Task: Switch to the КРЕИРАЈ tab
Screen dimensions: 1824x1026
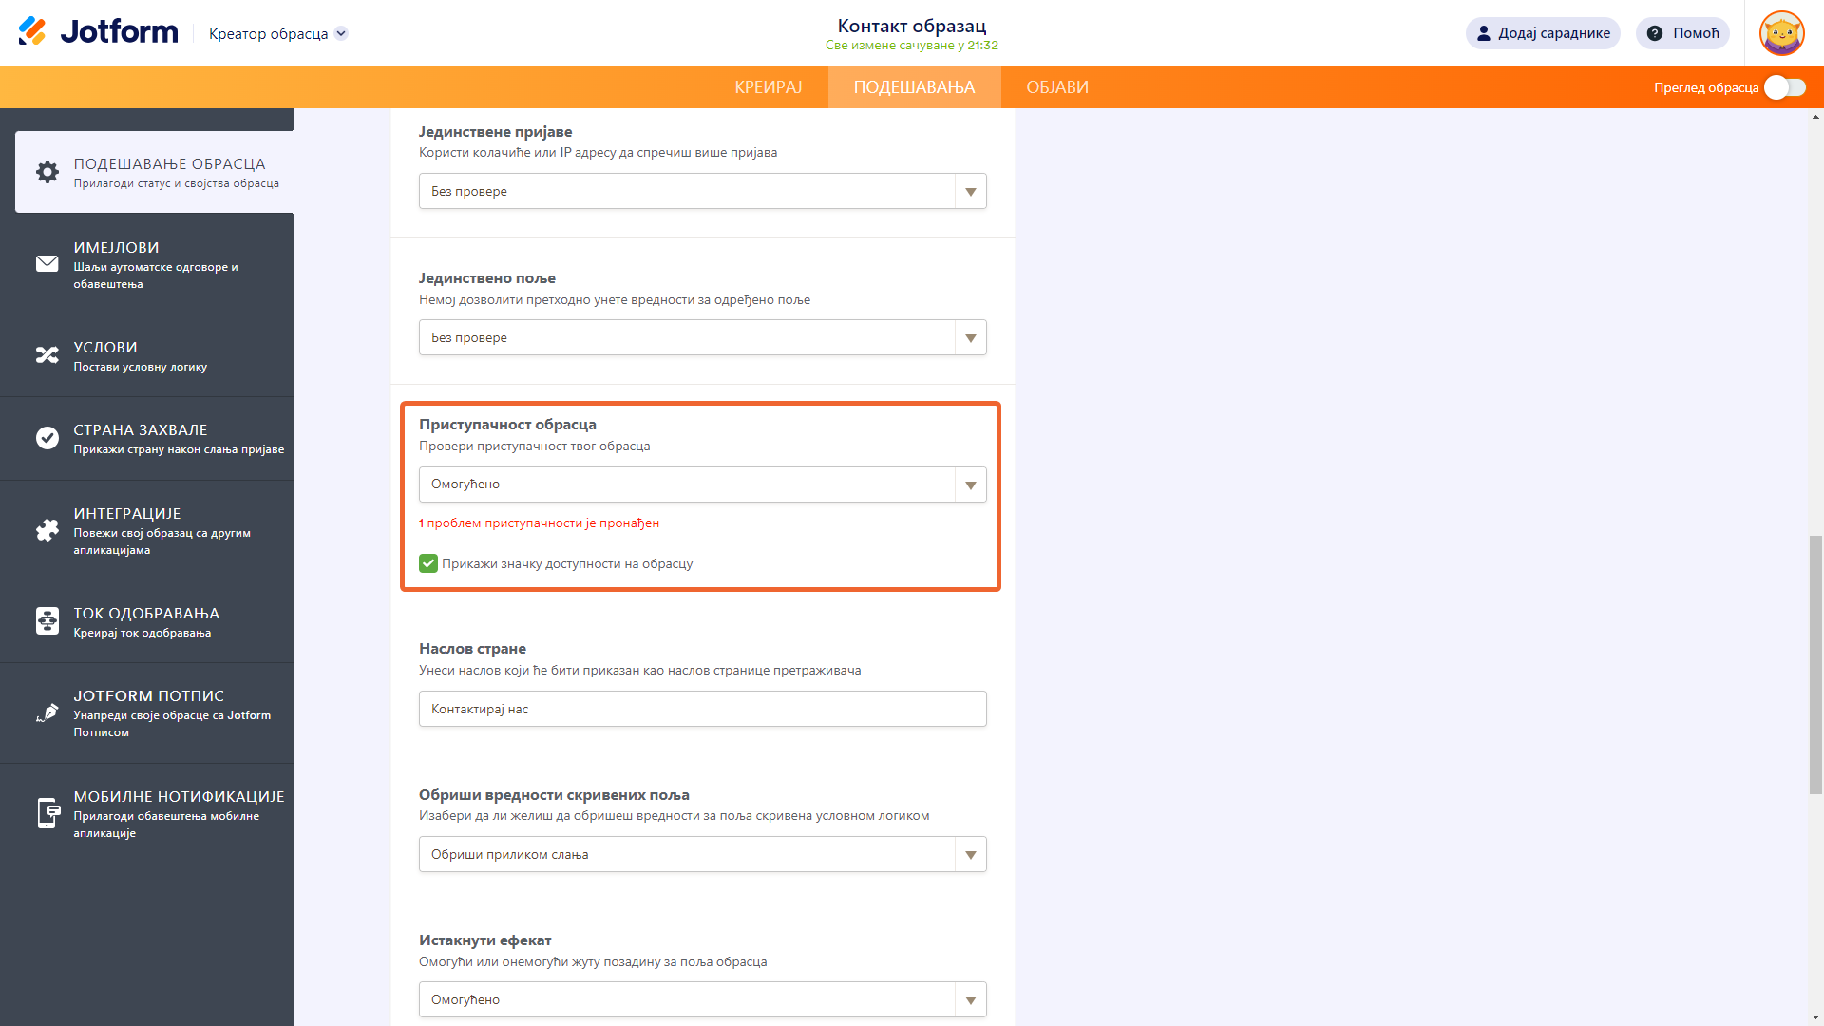Action: [x=768, y=87]
